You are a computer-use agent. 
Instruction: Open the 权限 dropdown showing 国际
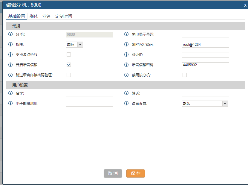pyautogui.click(x=74, y=45)
